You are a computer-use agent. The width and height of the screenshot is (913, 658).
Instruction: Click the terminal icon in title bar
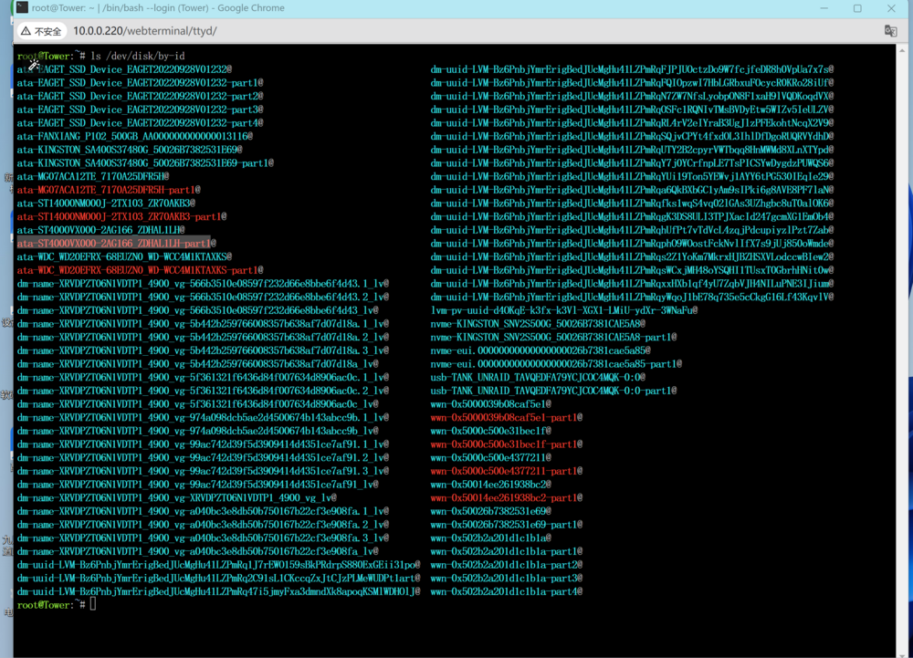point(23,7)
